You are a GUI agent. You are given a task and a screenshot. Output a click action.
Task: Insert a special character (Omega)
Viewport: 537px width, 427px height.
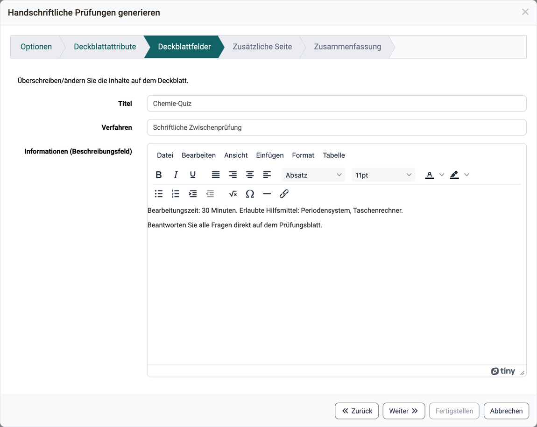click(x=250, y=194)
